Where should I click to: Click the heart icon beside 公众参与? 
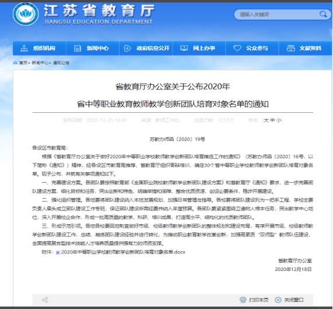237,48
